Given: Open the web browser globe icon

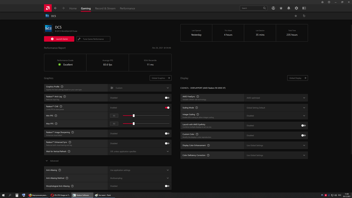Looking at the screenshot, I should (x=274, y=8).
